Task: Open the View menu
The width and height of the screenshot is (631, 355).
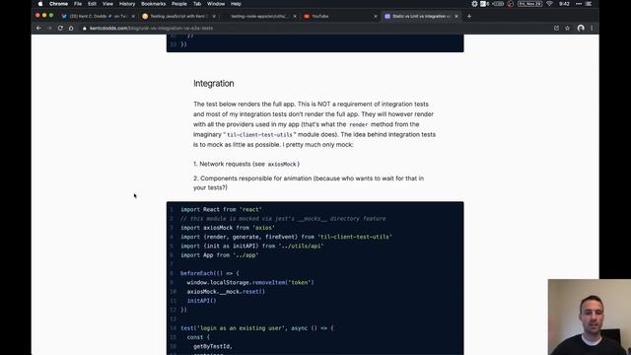Action: click(x=107, y=4)
